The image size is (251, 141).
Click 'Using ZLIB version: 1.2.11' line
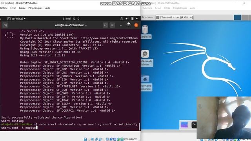(x=43, y=56)
